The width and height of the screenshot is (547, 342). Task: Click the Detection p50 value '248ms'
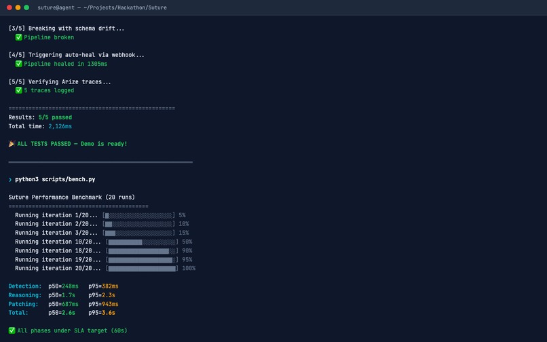[70, 286]
